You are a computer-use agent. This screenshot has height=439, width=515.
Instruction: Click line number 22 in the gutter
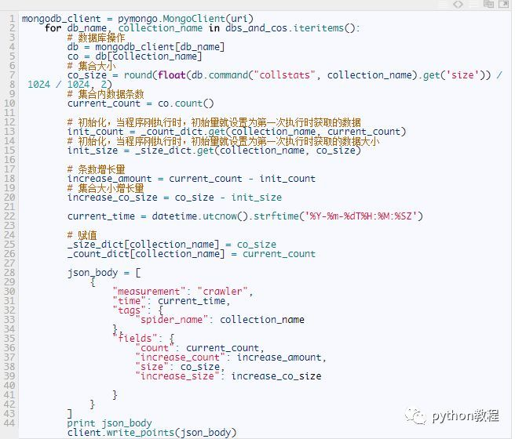[9, 216]
